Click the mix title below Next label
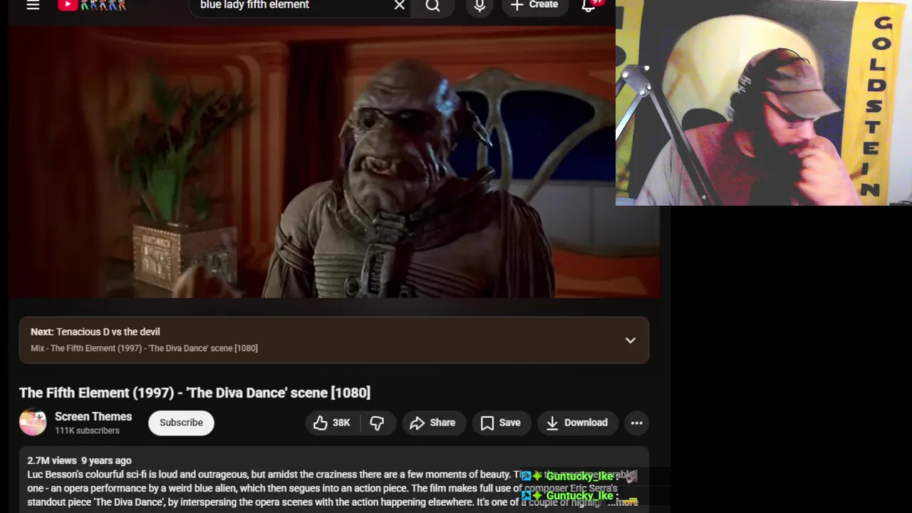 [x=144, y=348]
